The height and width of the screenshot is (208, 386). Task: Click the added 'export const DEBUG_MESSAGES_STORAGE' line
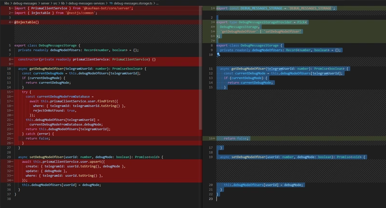pyautogui.click(x=276, y=8)
